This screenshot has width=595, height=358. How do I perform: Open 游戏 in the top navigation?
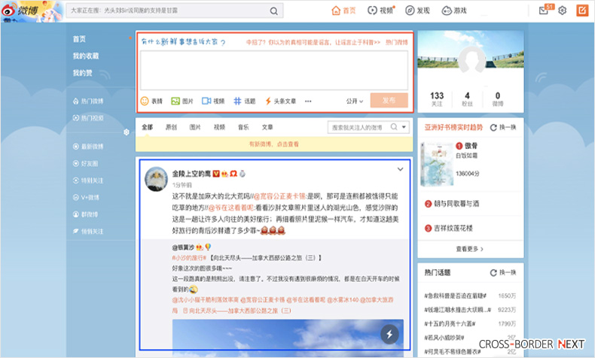[454, 11]
